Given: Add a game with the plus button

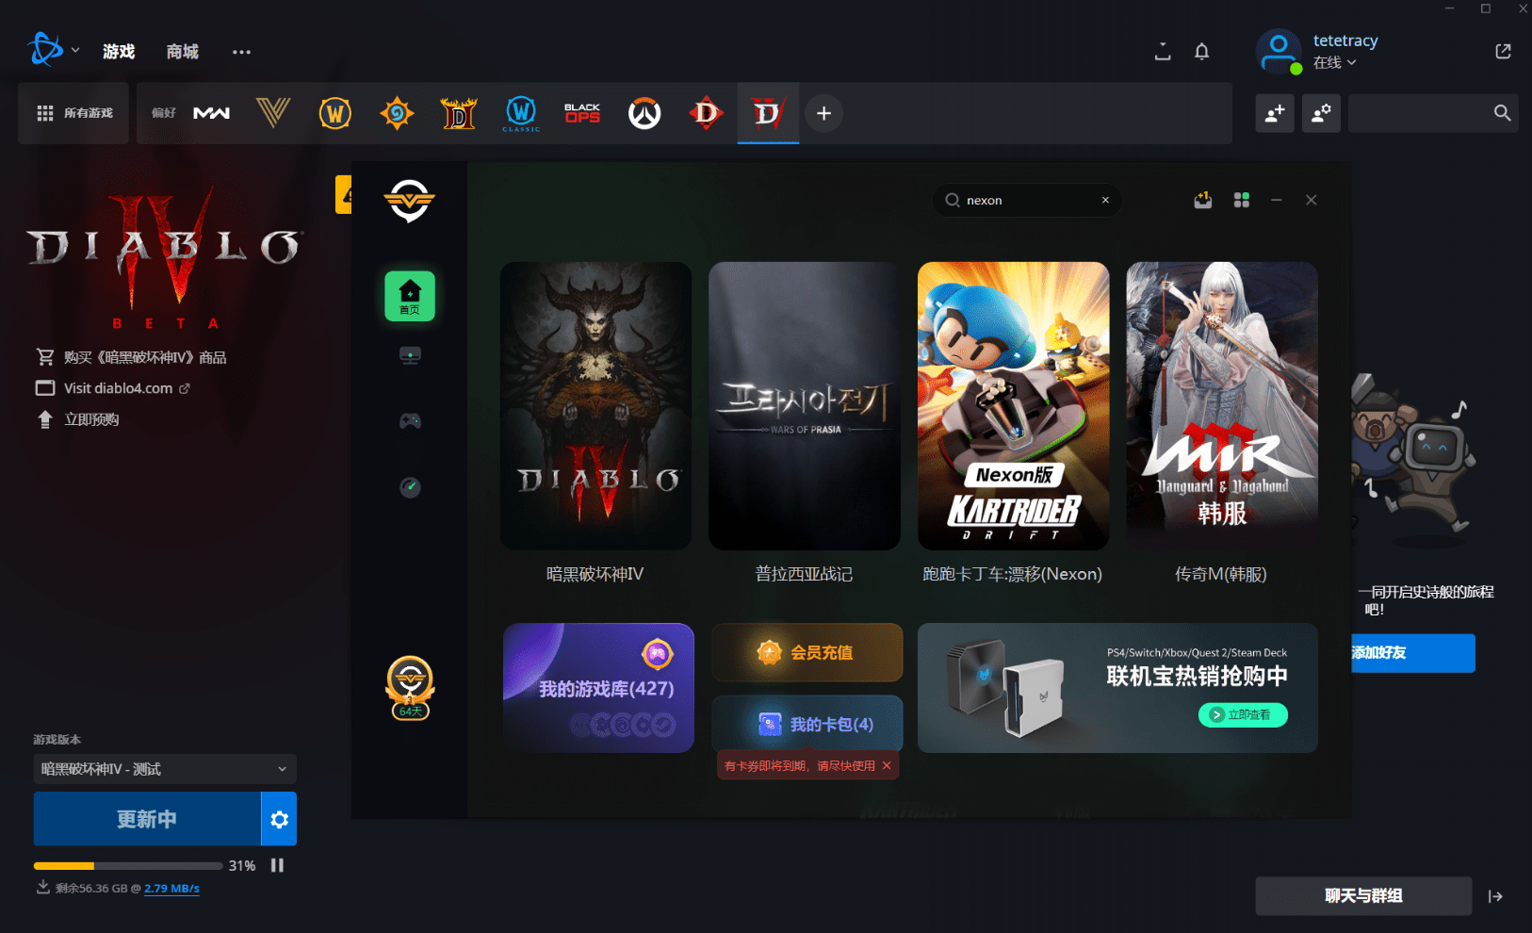Looking at the screenshot, I should [823, 113].
